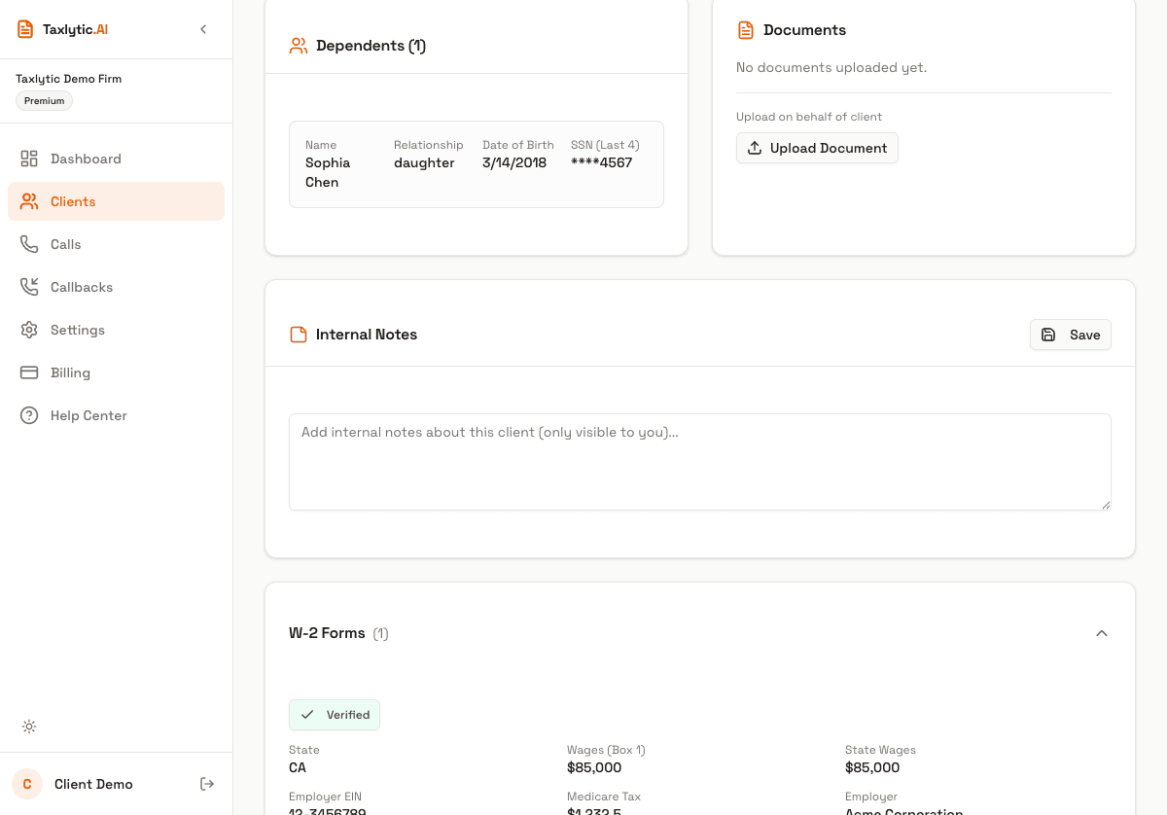
Task: Click the Dependents panel icon
Action: 298,45
